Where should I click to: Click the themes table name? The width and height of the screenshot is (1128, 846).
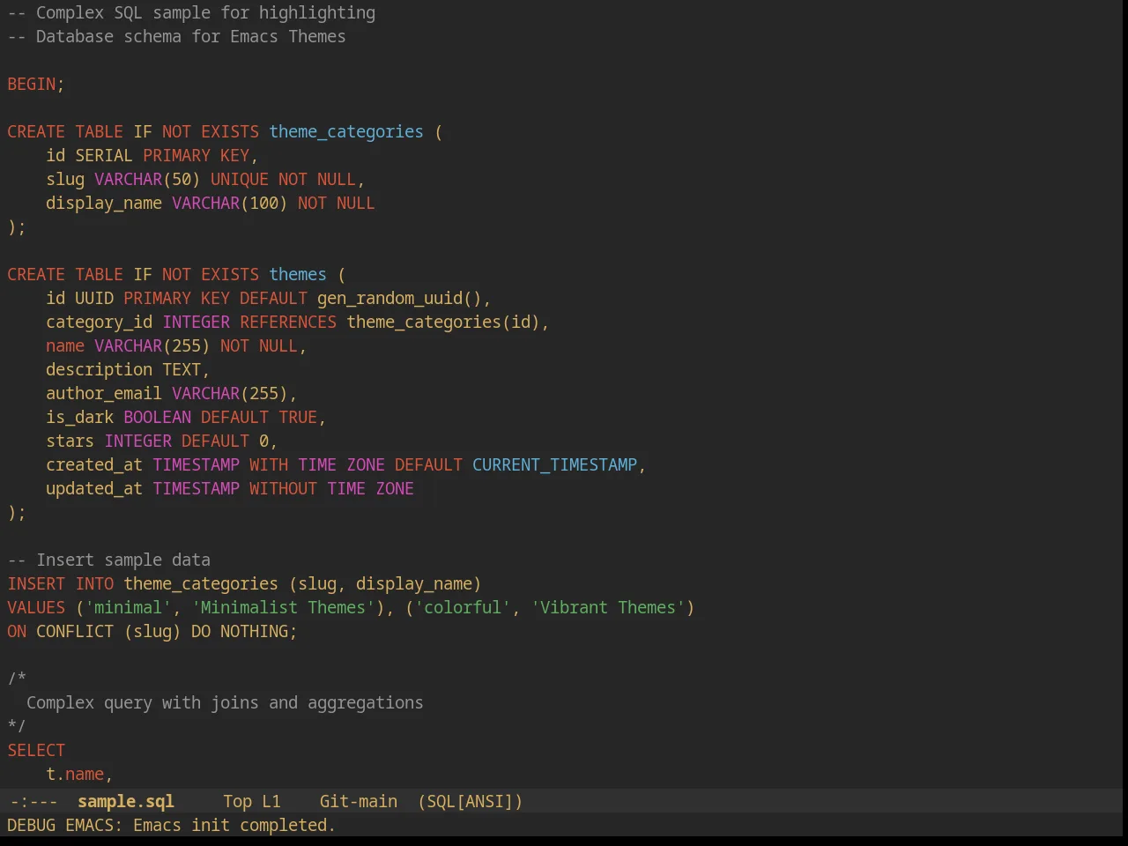pyautogui.click(x=298, y=274)
